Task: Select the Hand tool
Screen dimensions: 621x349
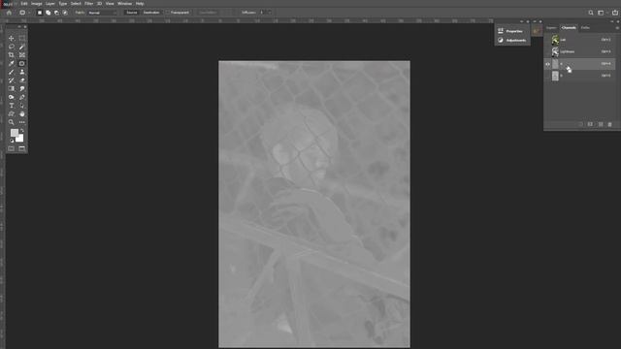Action: 21,114
